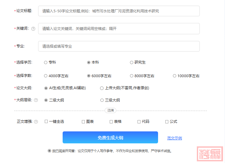Tick the 图表 checkbox
This screenshot has height=163, width=225.
[x=84, y=122]
